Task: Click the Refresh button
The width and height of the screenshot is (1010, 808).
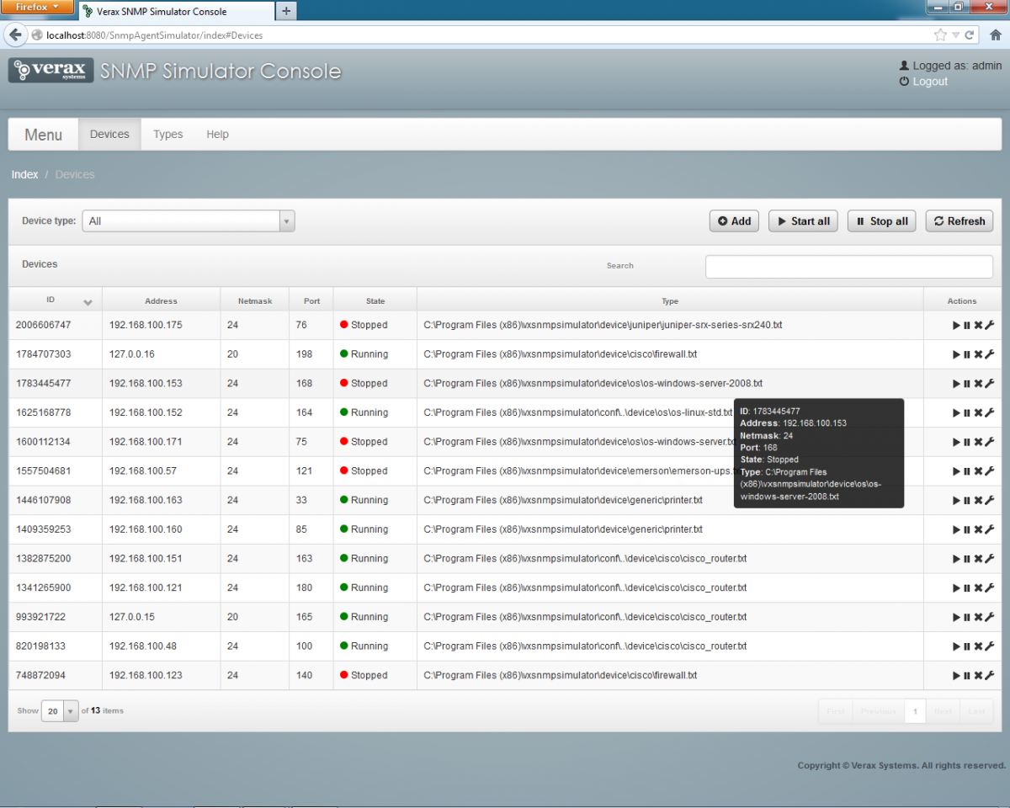Action: [959, 221]
